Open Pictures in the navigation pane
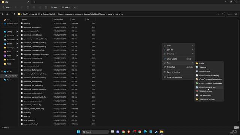This screenshot has height=135, width=240. point(9,43)
